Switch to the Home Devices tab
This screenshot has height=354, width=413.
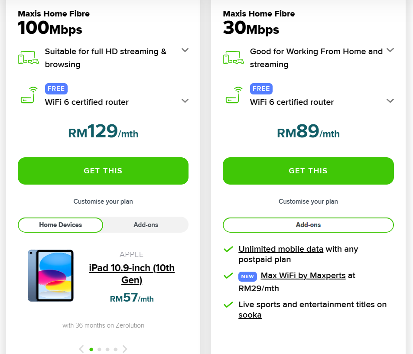[61, 225]
